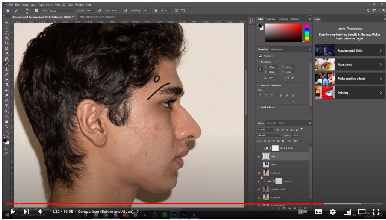Click the transform width W field
This screenshot has height=220, width=386.
[x=273, y=67]
